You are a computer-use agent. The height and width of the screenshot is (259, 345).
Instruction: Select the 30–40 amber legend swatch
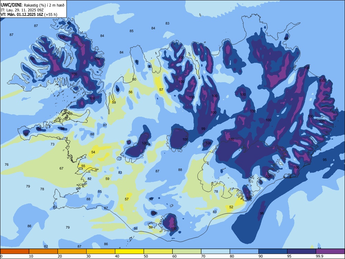101,251
